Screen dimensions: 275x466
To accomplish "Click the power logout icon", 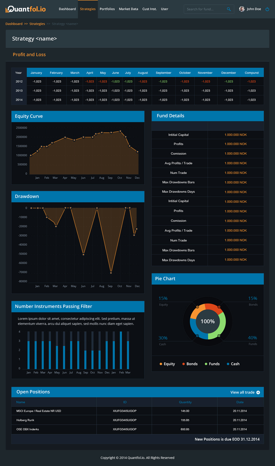I will [x=267, y=9].
